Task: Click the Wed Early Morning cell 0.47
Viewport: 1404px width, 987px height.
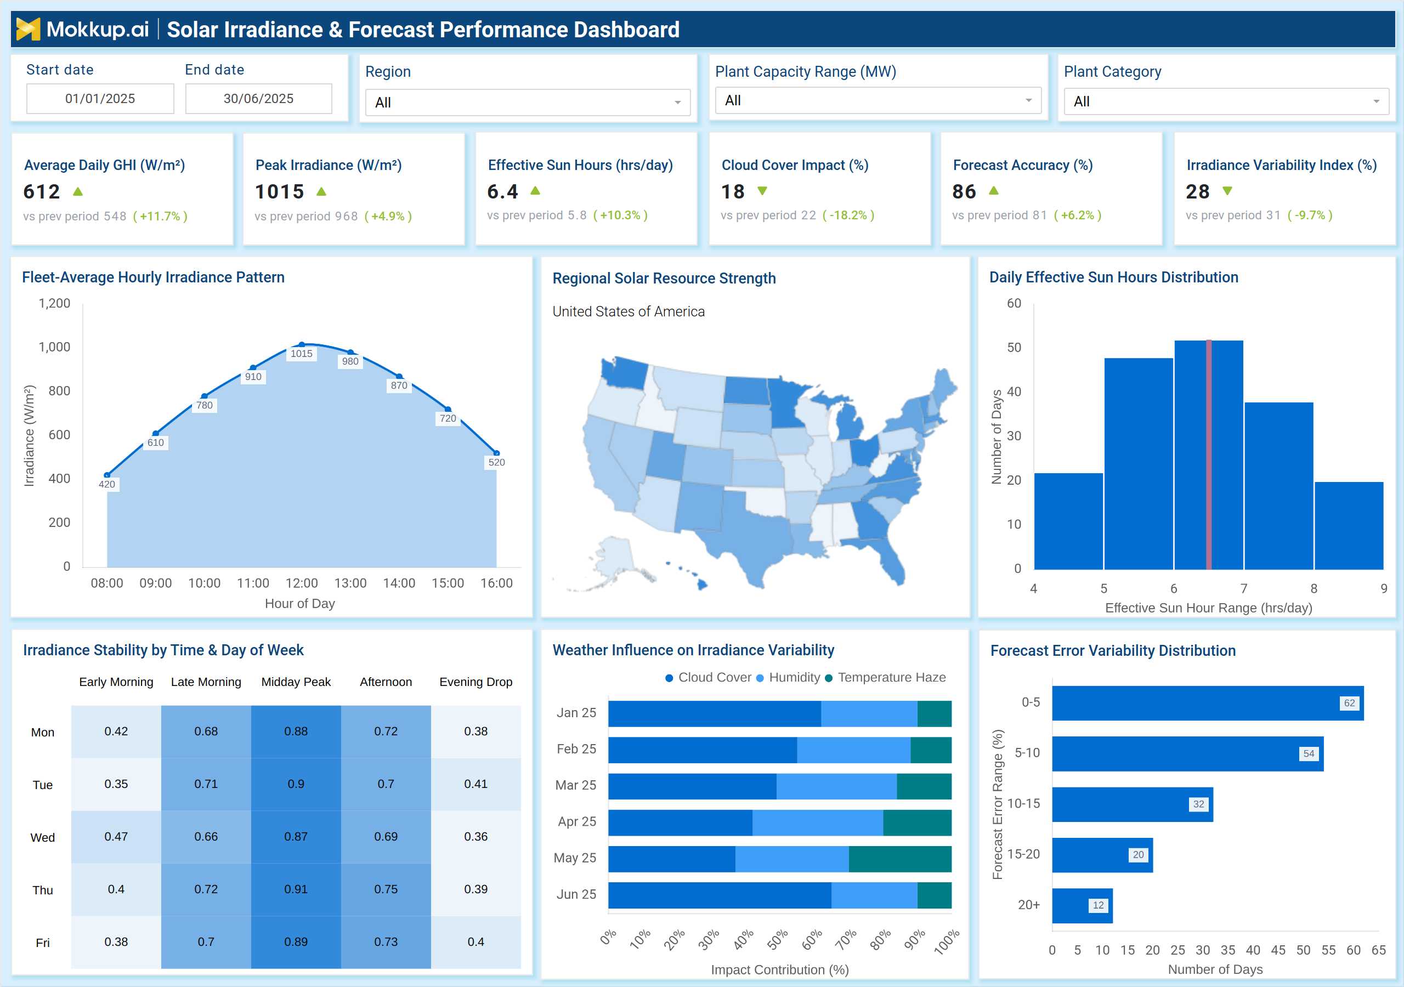Action: point(116,837)
